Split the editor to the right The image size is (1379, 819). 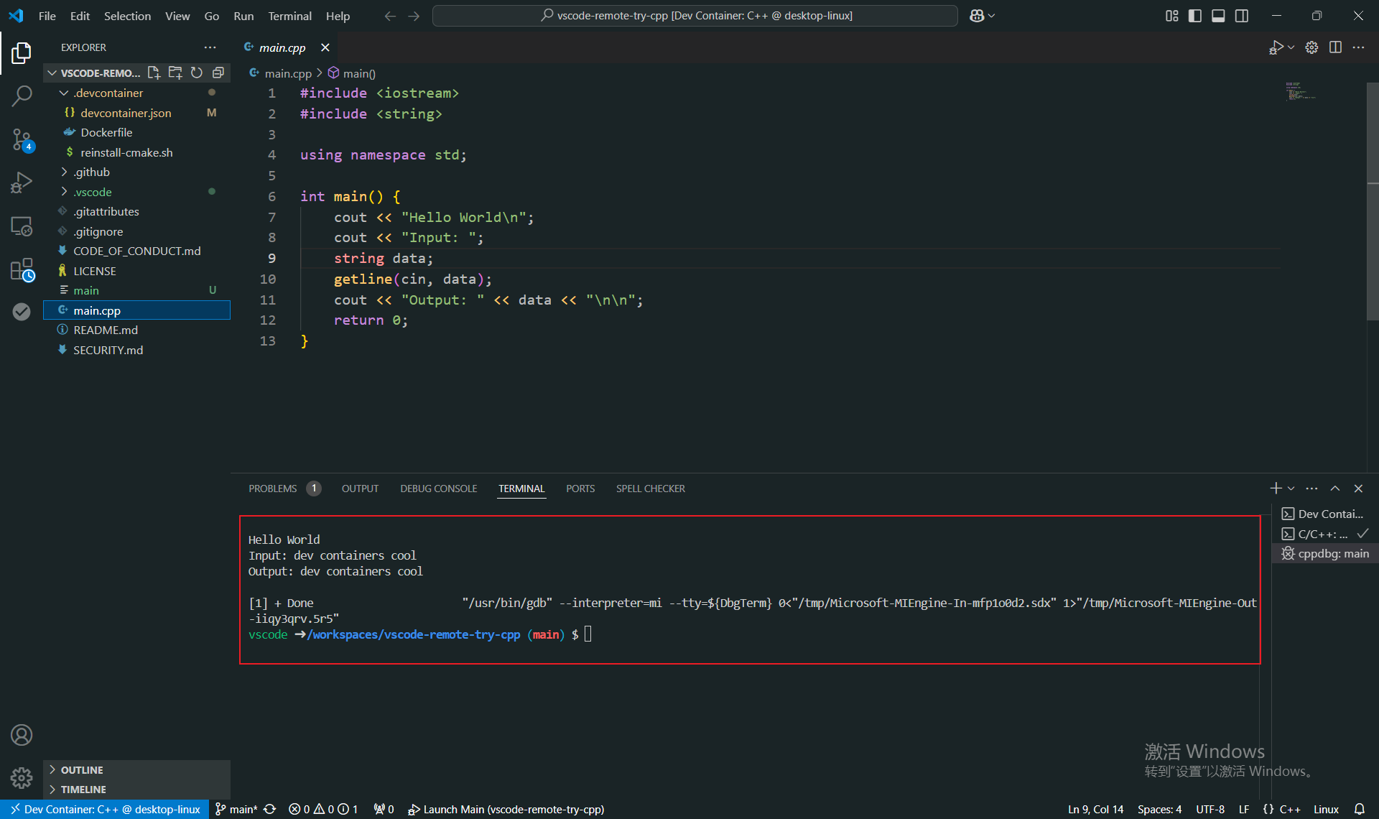[x=1335, y=47]
